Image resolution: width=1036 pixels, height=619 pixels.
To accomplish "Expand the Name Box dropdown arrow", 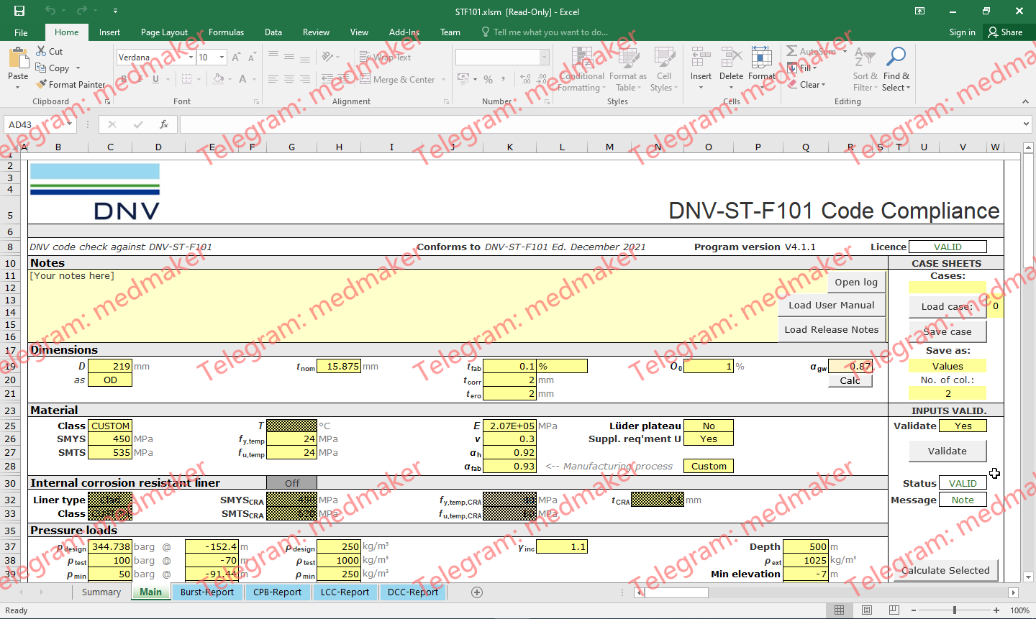I will pyautogui.click(x=70, y=124).
